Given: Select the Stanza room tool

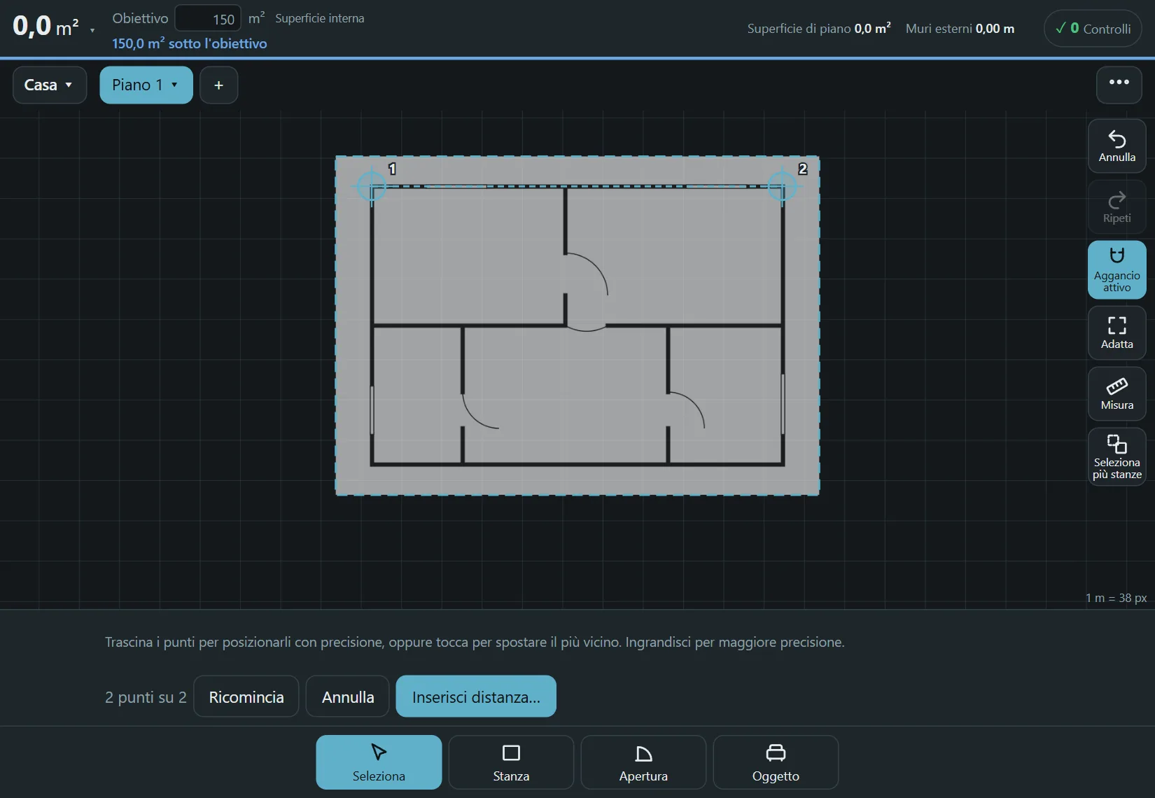Looking at the screenshot, I should [x=511, y=762].
